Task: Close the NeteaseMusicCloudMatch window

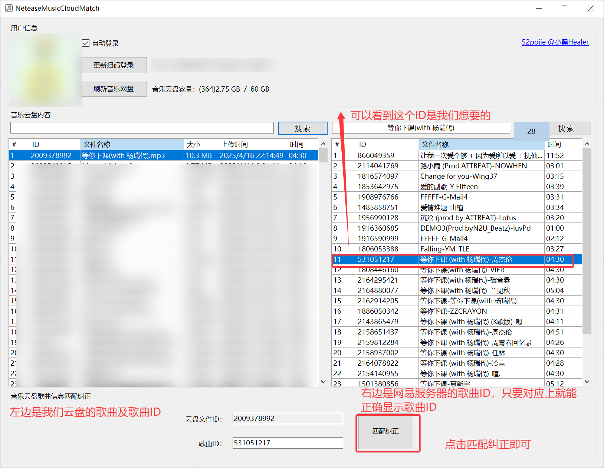Action: 591,8
